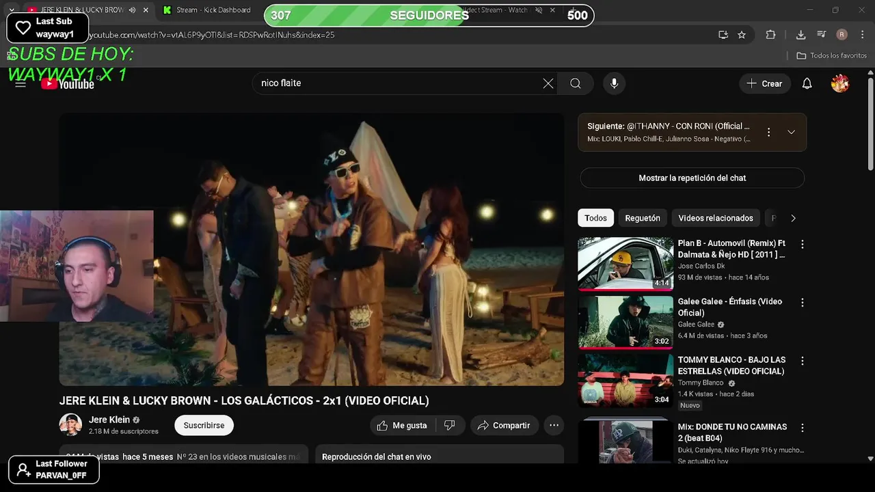Open more actions three-dot button under video
This screenshot has height=492, width=875.
(x=554, y=425)
